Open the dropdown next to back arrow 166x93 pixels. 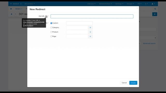16,14
